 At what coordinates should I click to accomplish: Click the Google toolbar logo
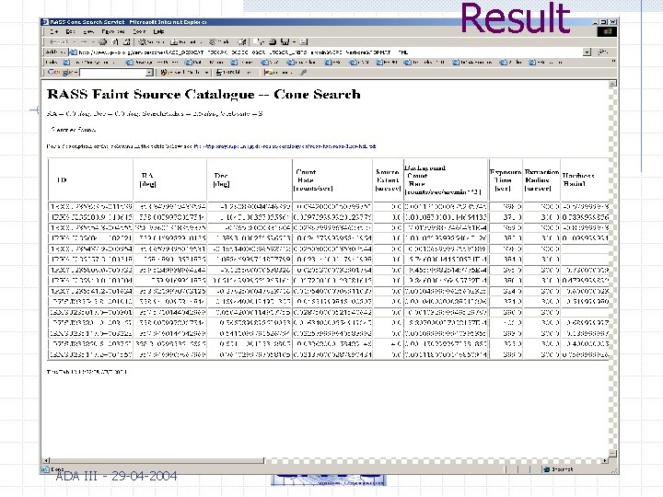click(x=60, y=73)
